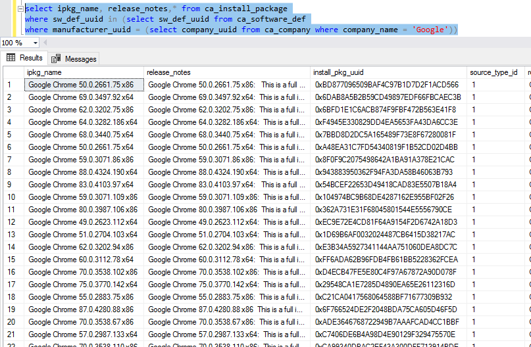
Task: Click 'Google' string literal in query editor
Action: (430, 30)
